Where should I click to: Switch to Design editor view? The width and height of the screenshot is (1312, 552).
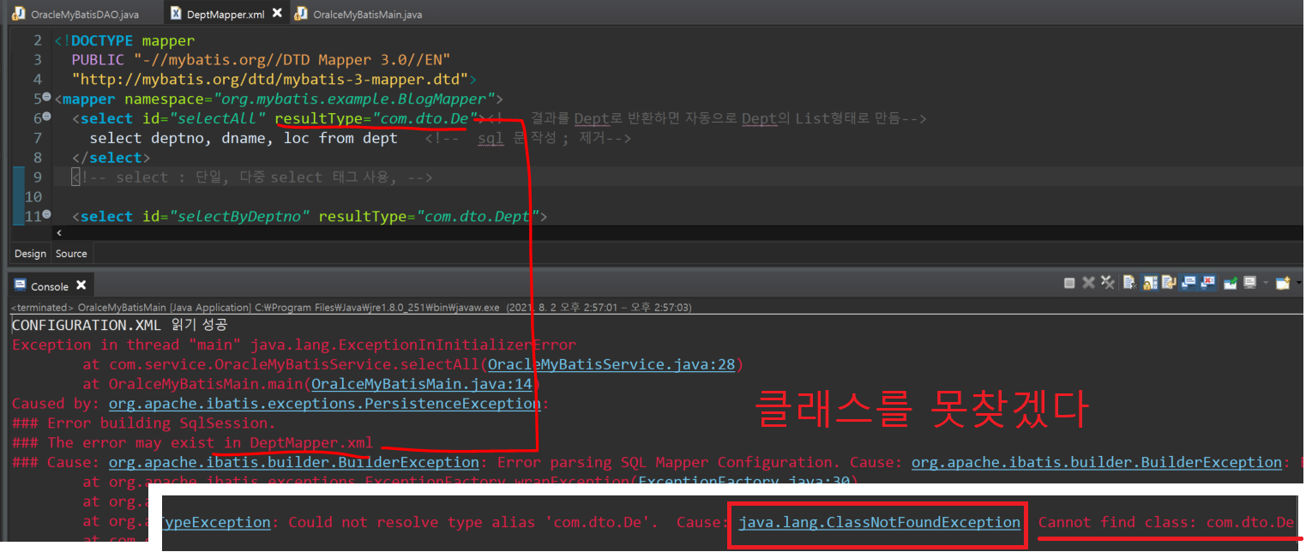tap(30, 254)
